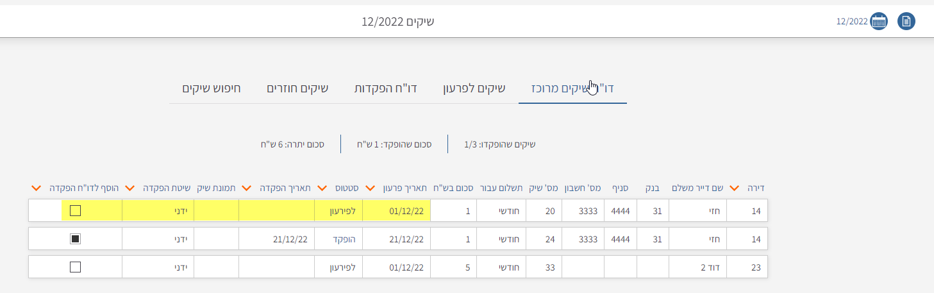Select the דו"ח שיקים מרוכז tab
The image size is (934, 293).
pyautogui.click(x=572, y=88)
